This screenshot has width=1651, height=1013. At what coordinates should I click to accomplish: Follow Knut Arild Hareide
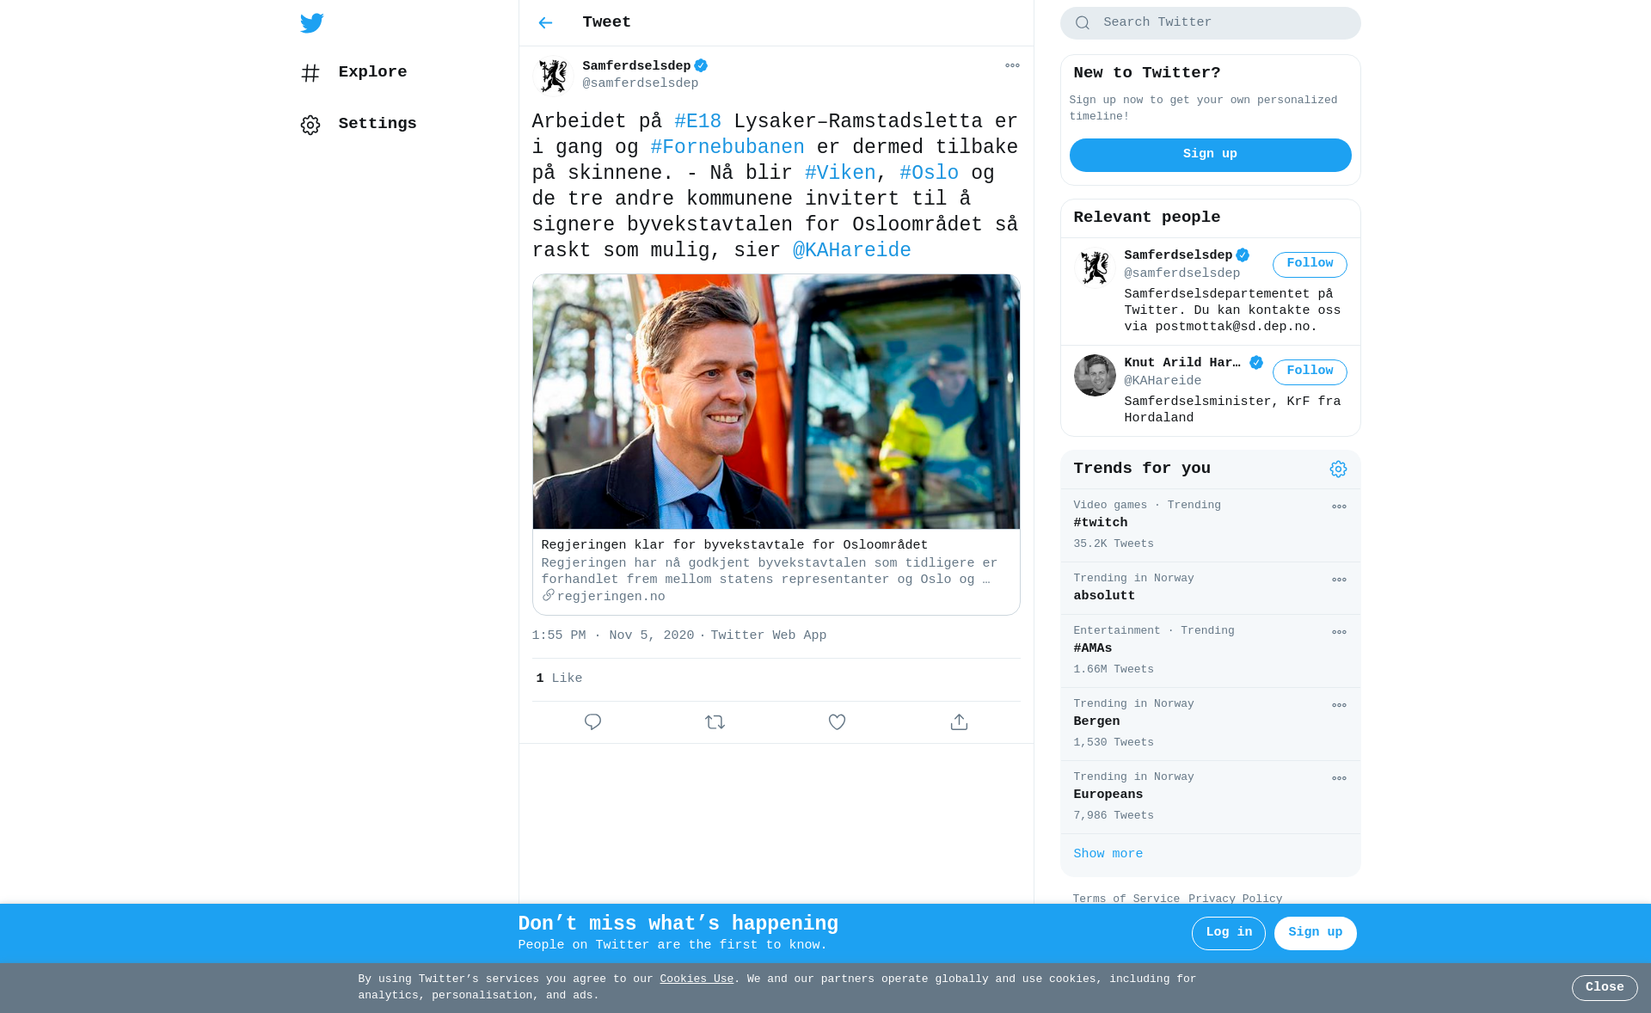[x=1310, y=371]
